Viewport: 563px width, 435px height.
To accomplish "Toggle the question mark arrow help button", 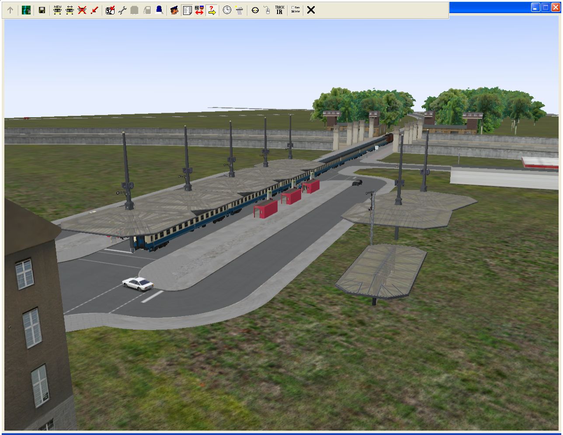I will pos(212,10).
